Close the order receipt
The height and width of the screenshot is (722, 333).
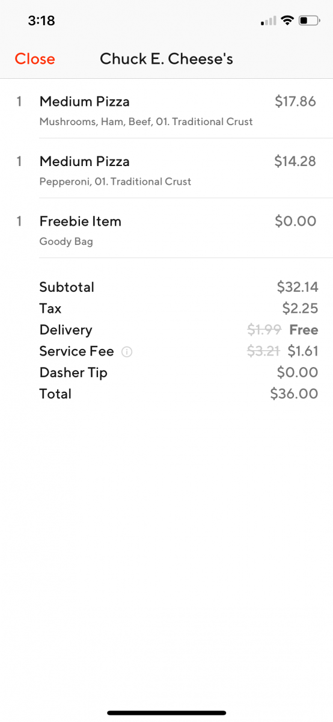coord(35,59)
